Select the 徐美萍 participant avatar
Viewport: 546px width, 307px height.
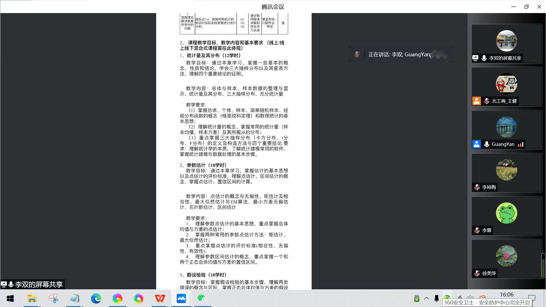pyautogui.click(x=506, y=256)
